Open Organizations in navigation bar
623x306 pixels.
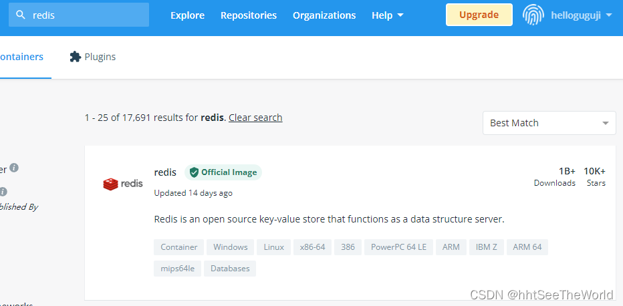click(324, 15)
